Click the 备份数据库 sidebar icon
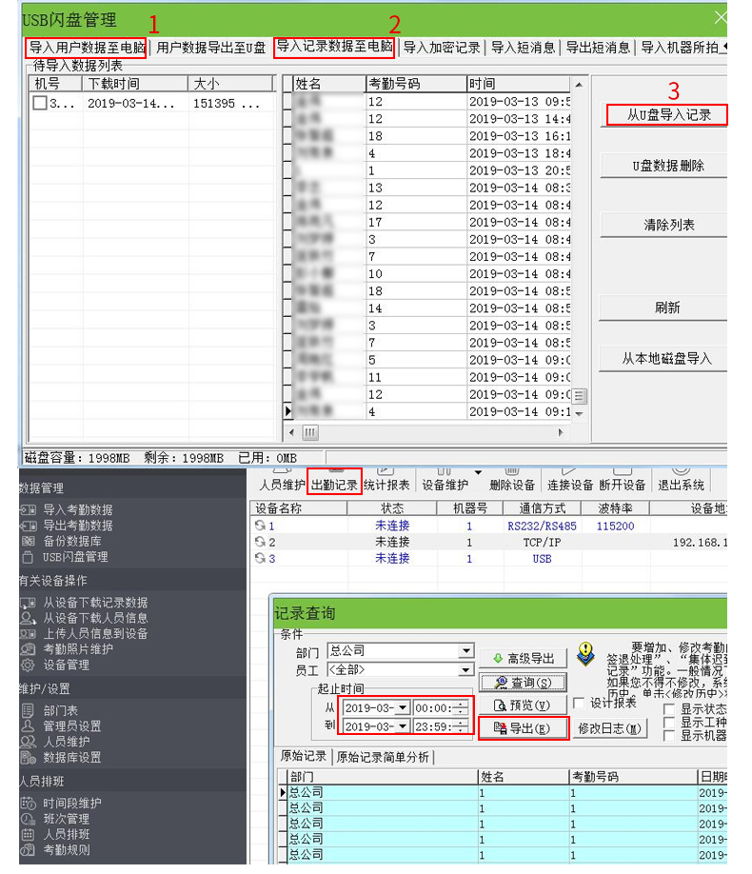The image size is (752, 874). (28, 541)
